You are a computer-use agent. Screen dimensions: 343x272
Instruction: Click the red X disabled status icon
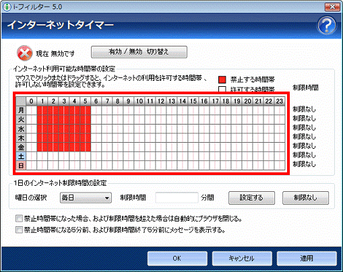click(24, 53)
